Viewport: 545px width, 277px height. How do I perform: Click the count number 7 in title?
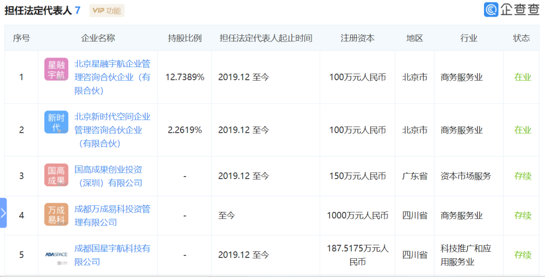coord(78,11)
